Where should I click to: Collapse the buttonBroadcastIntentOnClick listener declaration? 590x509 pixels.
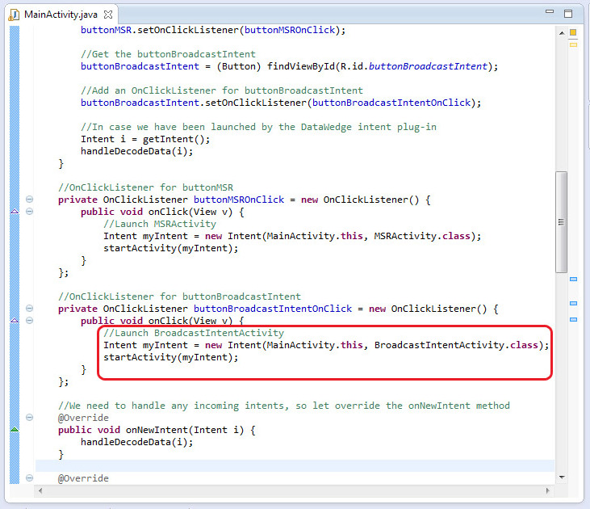tap(30, 309)
